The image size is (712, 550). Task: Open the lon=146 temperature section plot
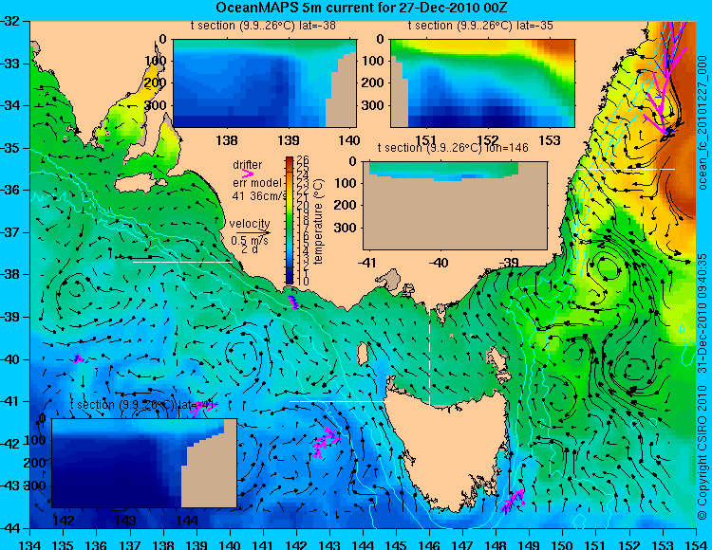(455, 206)
